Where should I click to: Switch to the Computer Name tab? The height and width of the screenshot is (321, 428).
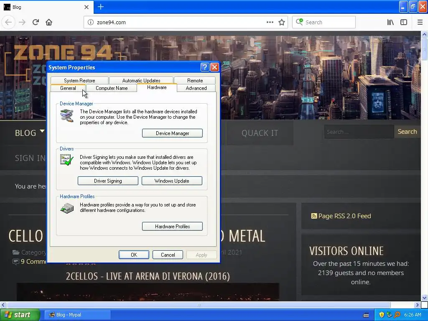112,88
